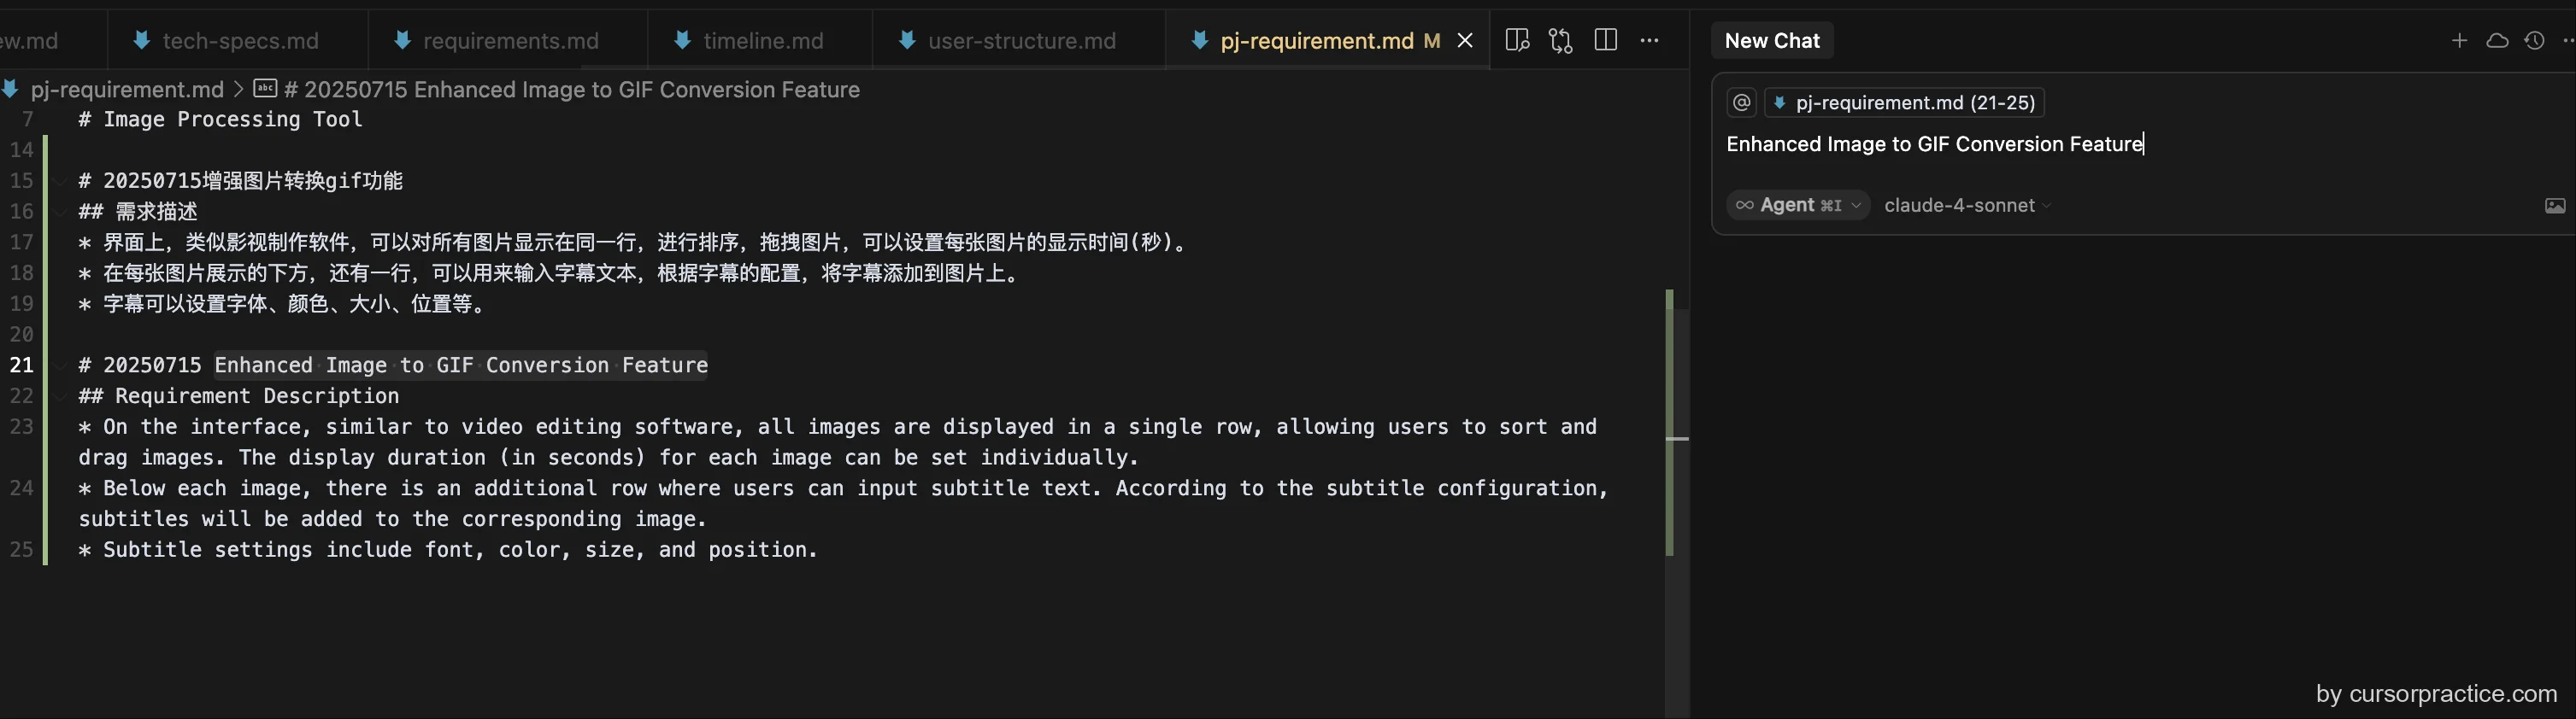Image resolution: width=2576 pixels, height=719 pixels.
Task: Show the chat history clock icon
Action: click(x=2534, y=40)
